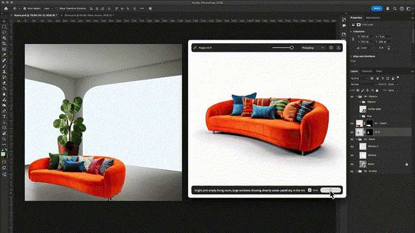Collapse Align and Distribute section
415x233 pixels.
click(x=351, y=56)
